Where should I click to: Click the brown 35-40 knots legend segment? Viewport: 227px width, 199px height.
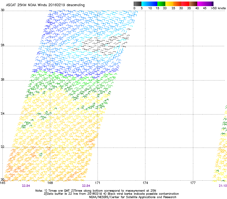(x=193, y=4)
